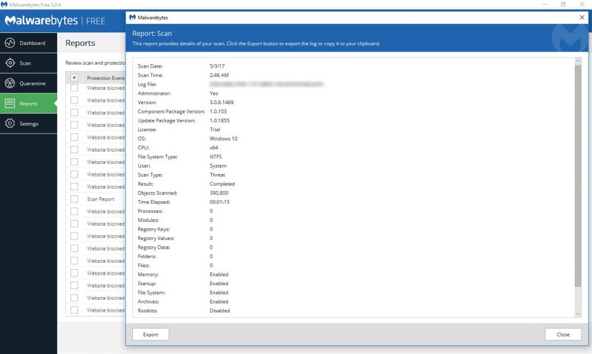Toggle the select-all checkbox beside Protection Event
This screenshot has width=592, height=354.
[x=74, y=78]
